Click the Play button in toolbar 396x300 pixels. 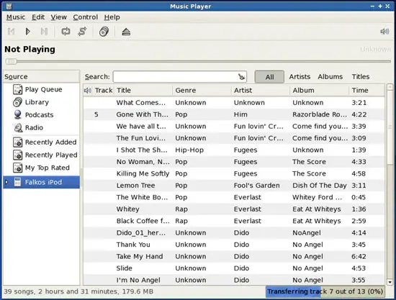pos(28,32)
